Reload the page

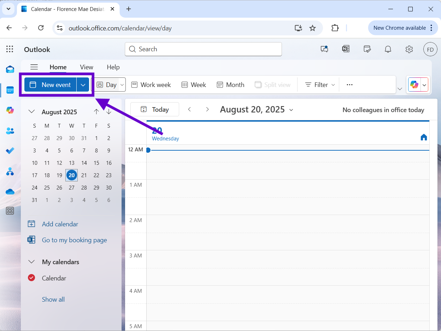(41, 28)
